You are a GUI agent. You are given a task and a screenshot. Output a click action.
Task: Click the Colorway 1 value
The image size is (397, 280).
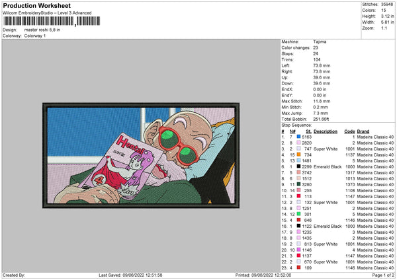coord(36,34)
